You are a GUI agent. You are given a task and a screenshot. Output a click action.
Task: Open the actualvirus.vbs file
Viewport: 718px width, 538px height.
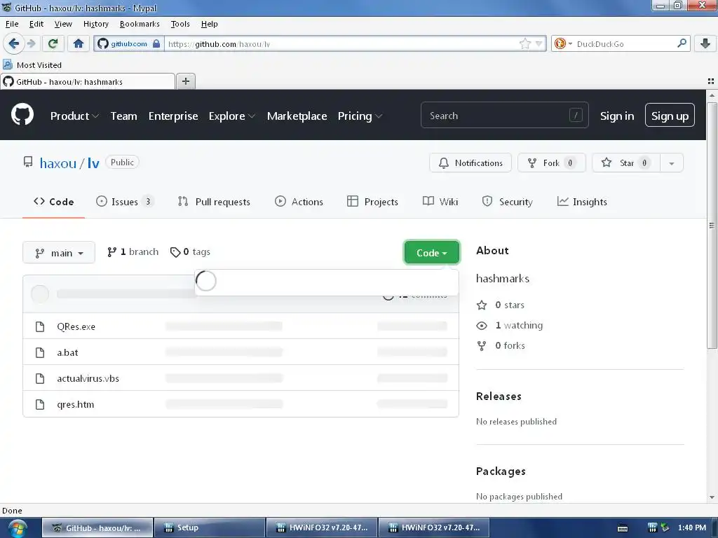(x=88, y=379)
